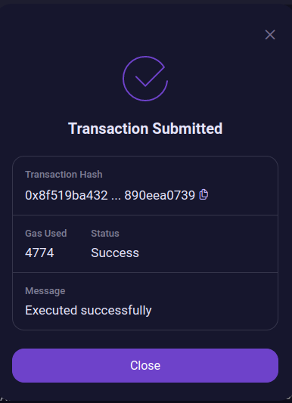This screenshot has width=292, height=403.
Task: Dismiss dialog with the X icon
Action: tap(270, 35)
